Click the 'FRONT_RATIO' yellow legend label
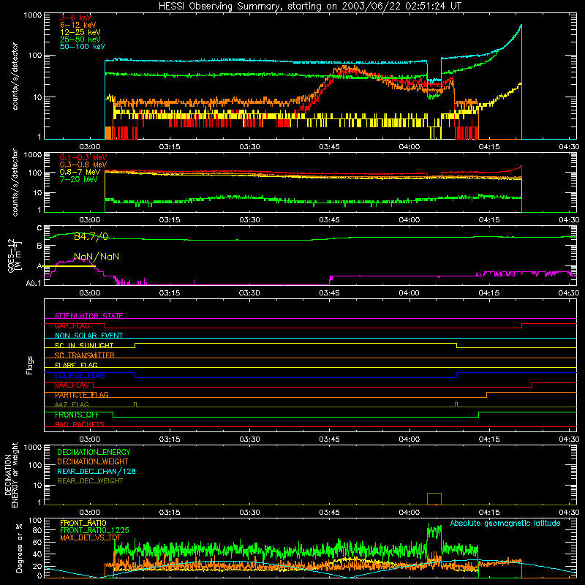The image size is (585, 585). click(x=83, y=523)
